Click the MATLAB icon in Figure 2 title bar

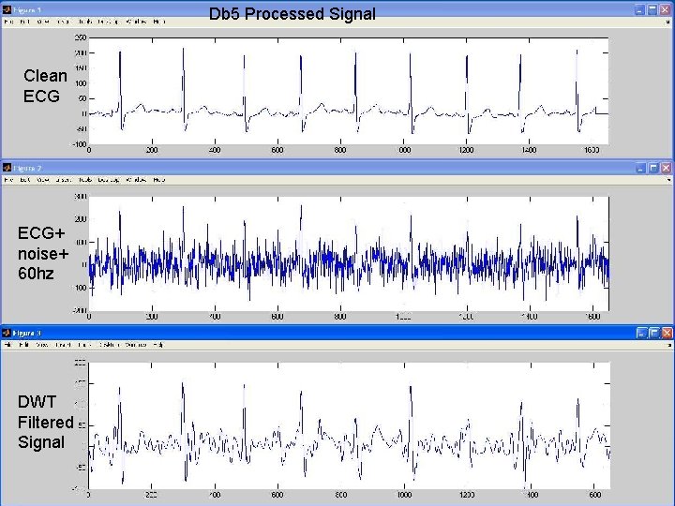click(x=7, y=167)
